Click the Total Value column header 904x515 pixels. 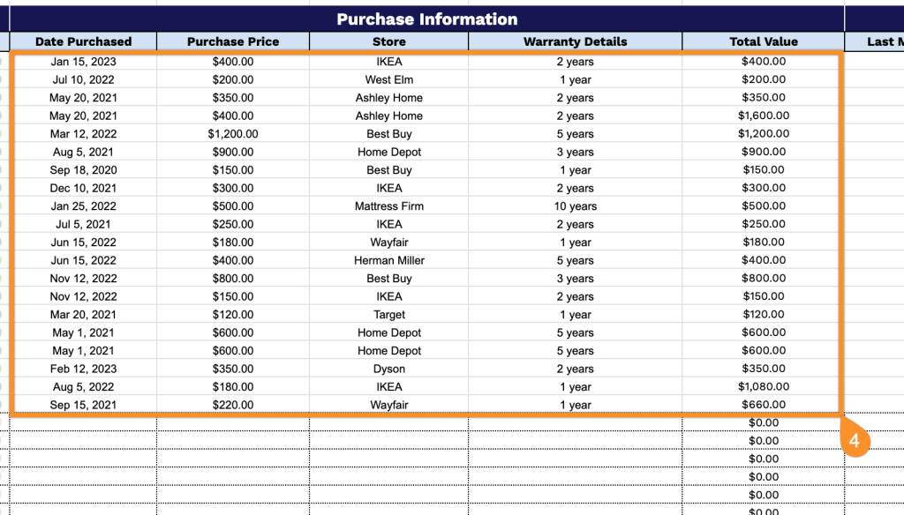(x=764, y=41)
